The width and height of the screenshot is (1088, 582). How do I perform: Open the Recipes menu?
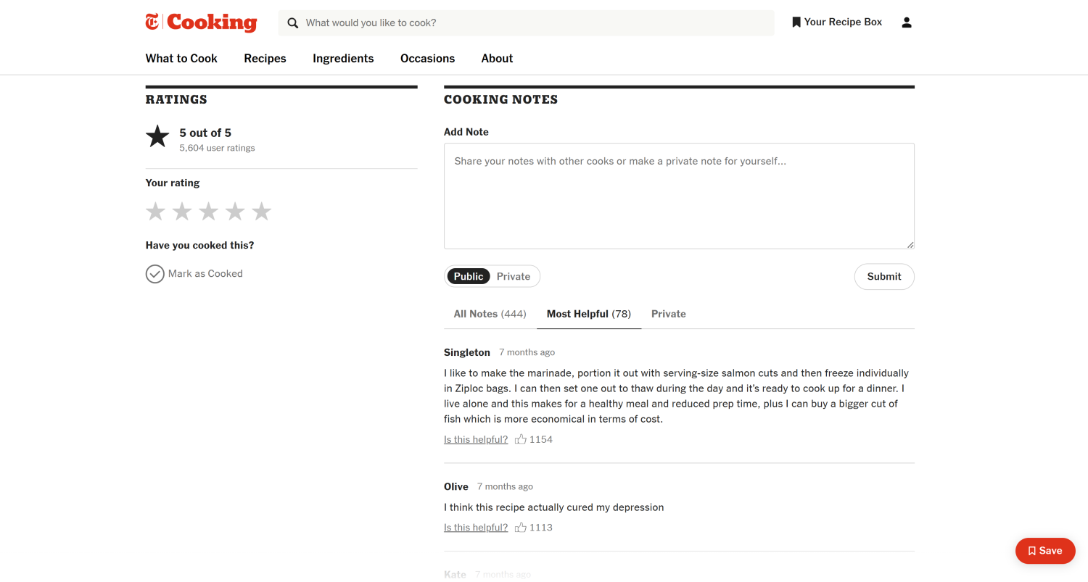coord(265,58)
